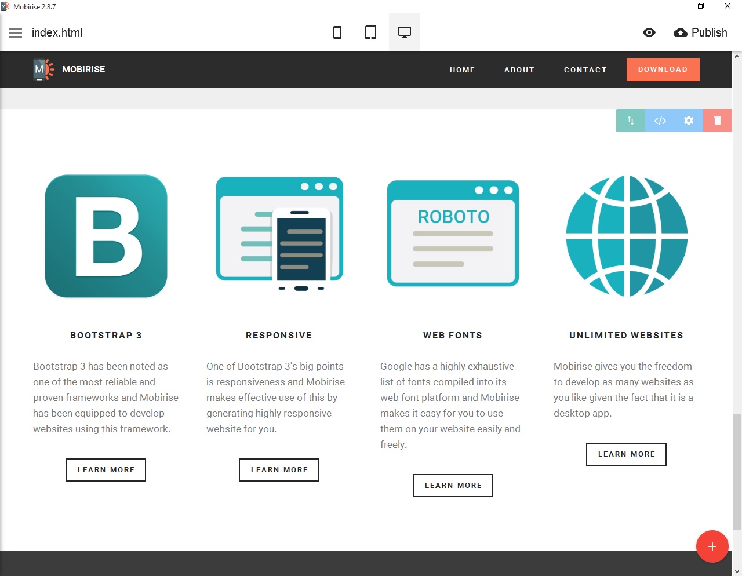Add a new block with the red plus button
The height and width of the screenshot is (576, 742).
pyautogui.click(x=712, y=546)
